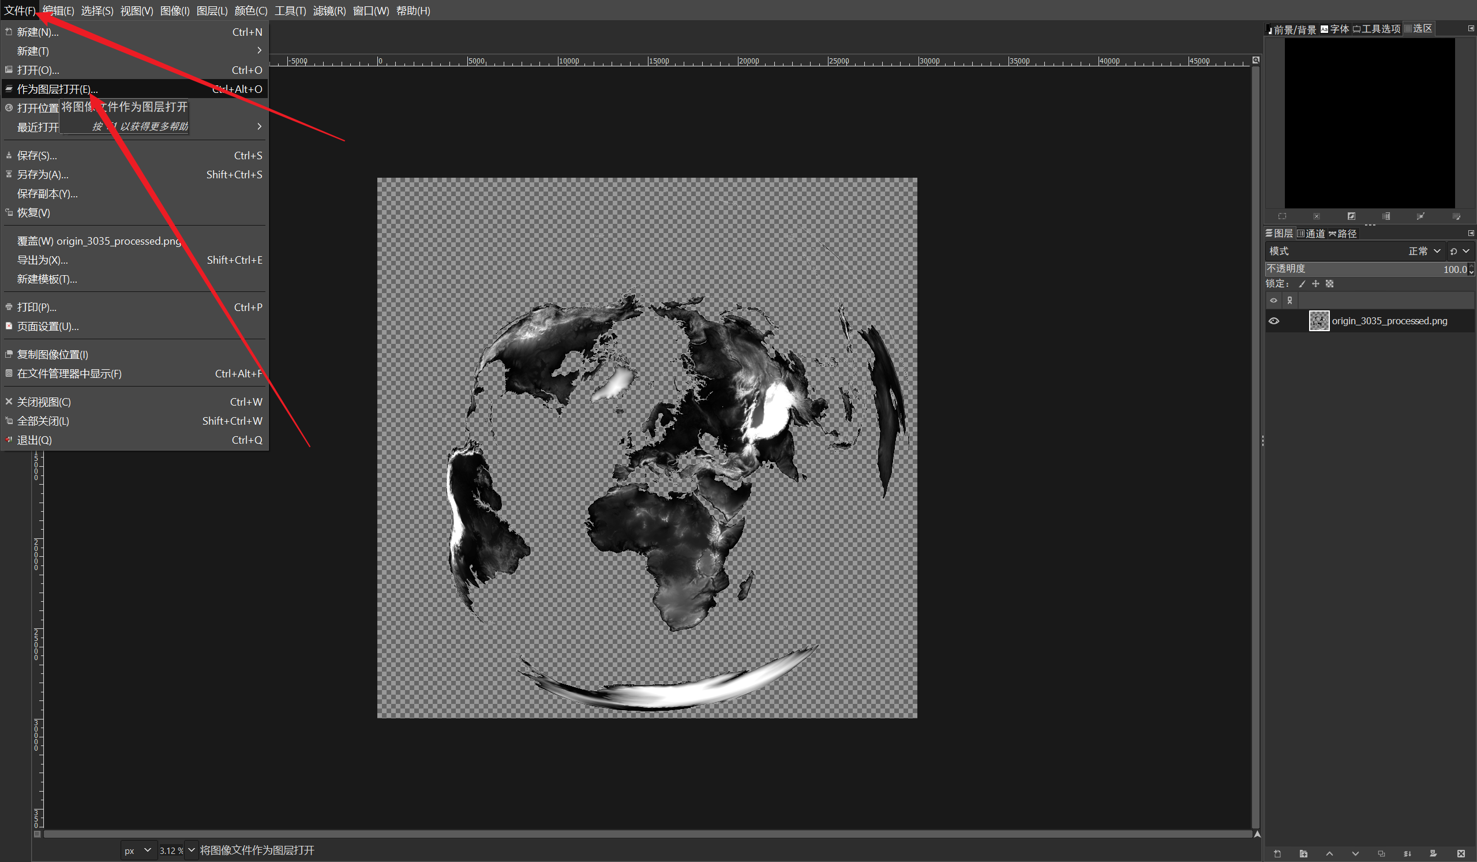Choose 打印(P)... from the File menu
Image resolution: width=1477 pixels, height=862 pixels.
(x=134, y=307)
